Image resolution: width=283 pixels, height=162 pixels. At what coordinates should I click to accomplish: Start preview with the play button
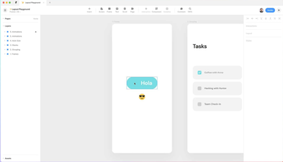click(279, 10)
